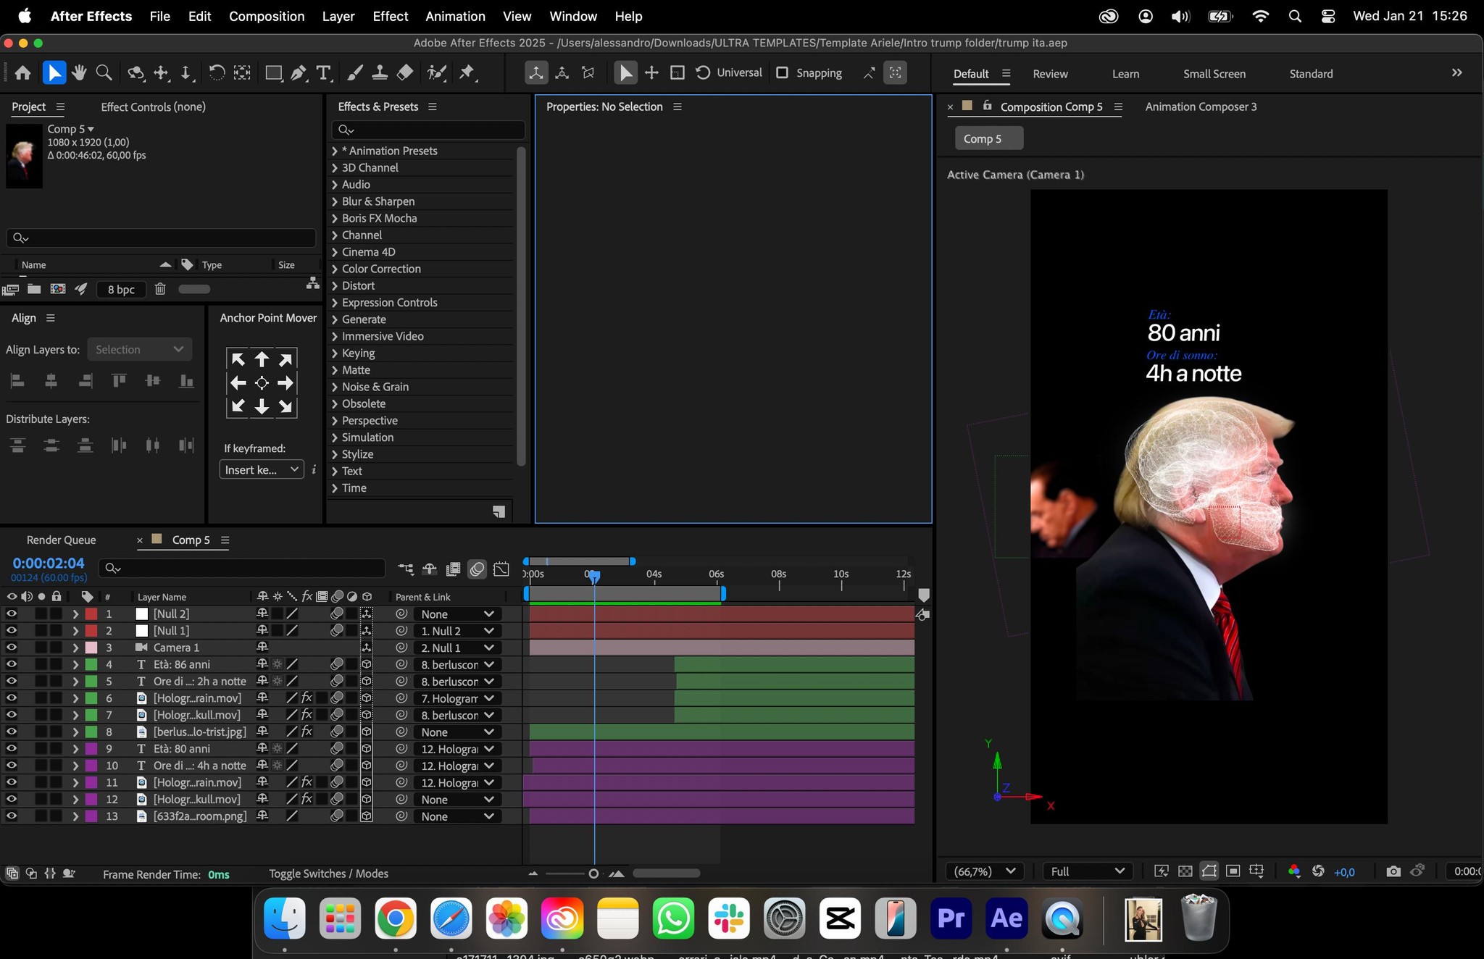The height and width of the screenshot is (959, 1484).
Task: Select the Horizontal Type tool
Action: click(323, 72)
